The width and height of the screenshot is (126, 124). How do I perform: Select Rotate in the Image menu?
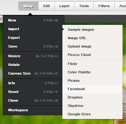tap(33, 65)
